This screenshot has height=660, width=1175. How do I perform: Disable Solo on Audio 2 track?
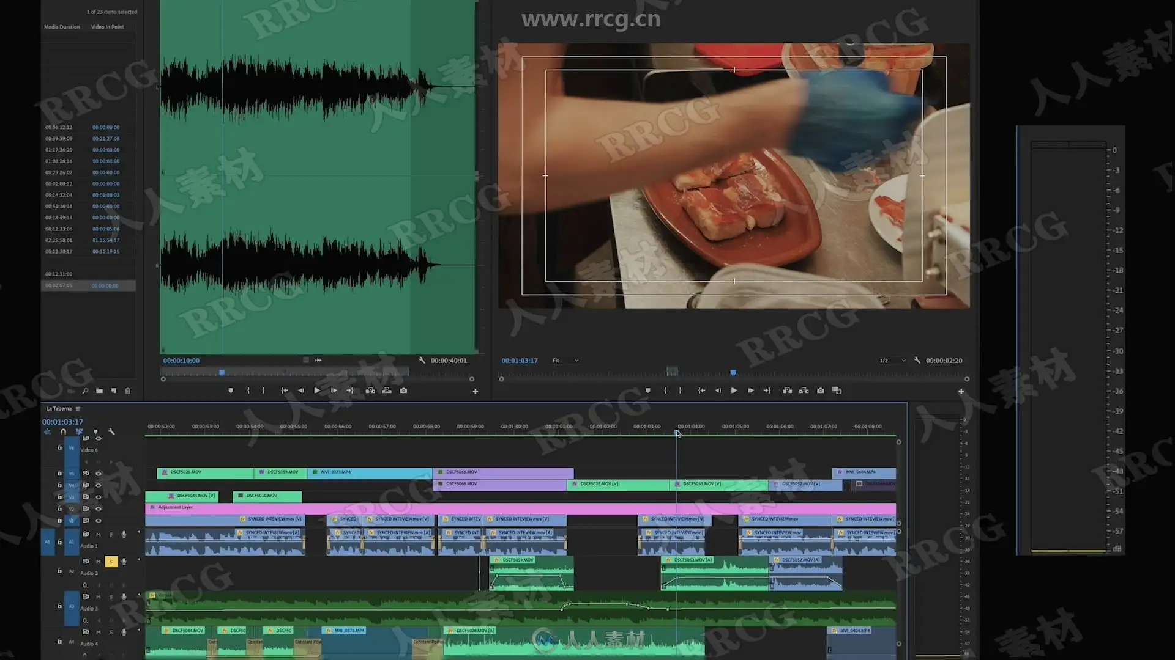[111, 561]
